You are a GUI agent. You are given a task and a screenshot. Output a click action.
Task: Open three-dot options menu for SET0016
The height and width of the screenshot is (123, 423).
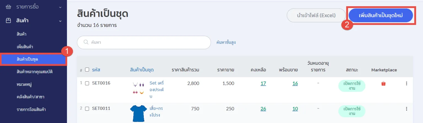(x=406, y=84)
